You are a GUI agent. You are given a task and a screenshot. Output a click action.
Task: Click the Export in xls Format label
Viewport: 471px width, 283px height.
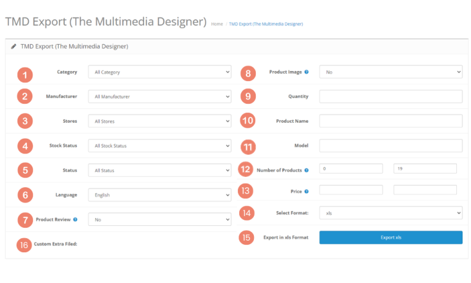tap(286, 238)
